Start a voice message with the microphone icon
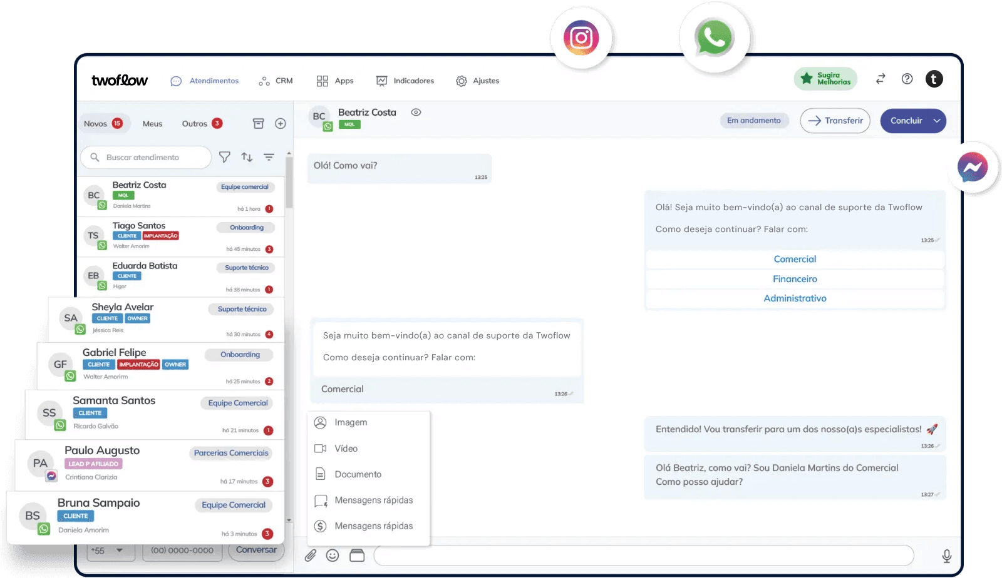 coord(946,555)
